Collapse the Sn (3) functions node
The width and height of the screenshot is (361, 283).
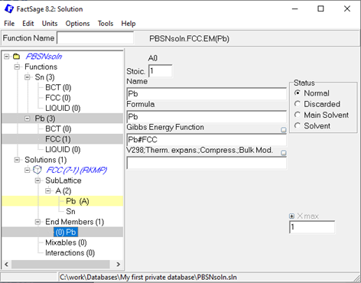[28, 77]
